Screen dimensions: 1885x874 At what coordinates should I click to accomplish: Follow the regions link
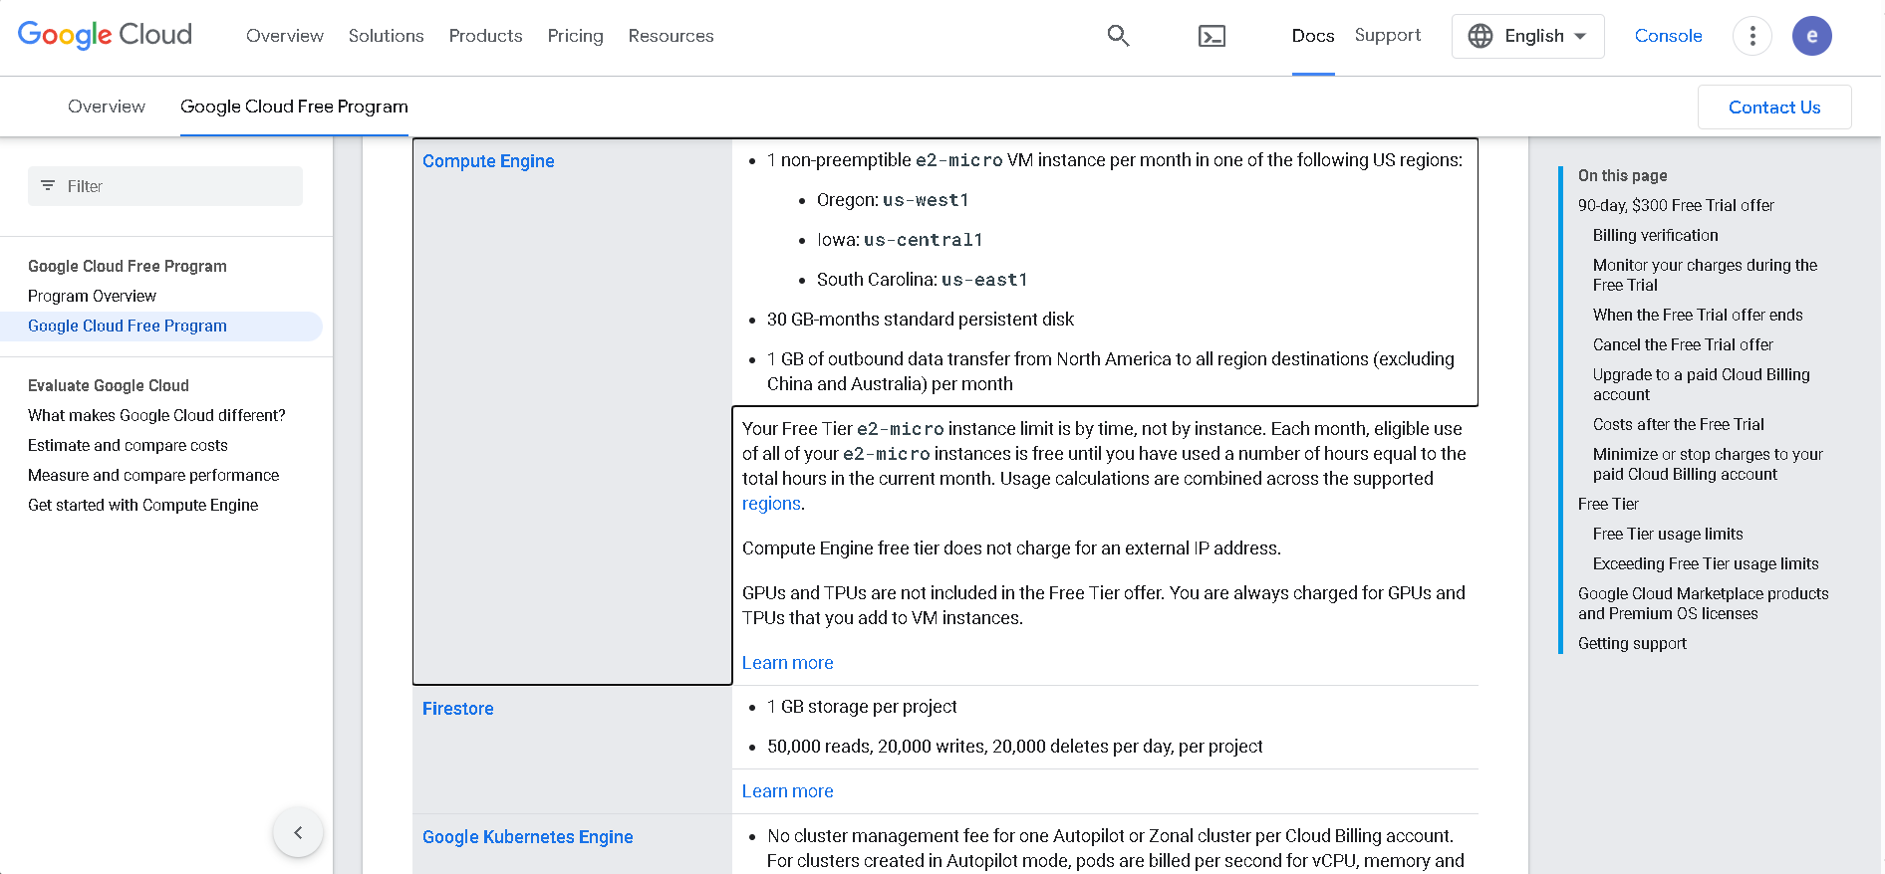771,504
